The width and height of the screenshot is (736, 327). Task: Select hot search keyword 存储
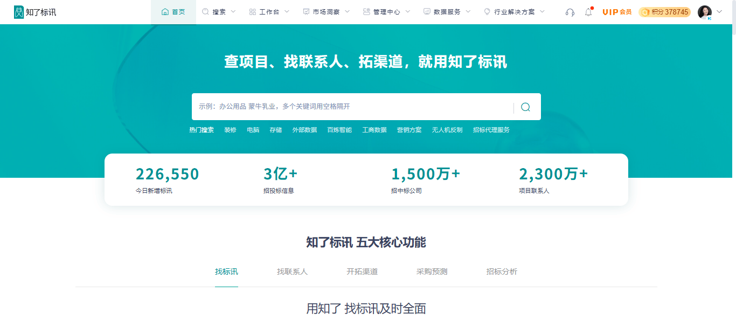pos(275,130)
